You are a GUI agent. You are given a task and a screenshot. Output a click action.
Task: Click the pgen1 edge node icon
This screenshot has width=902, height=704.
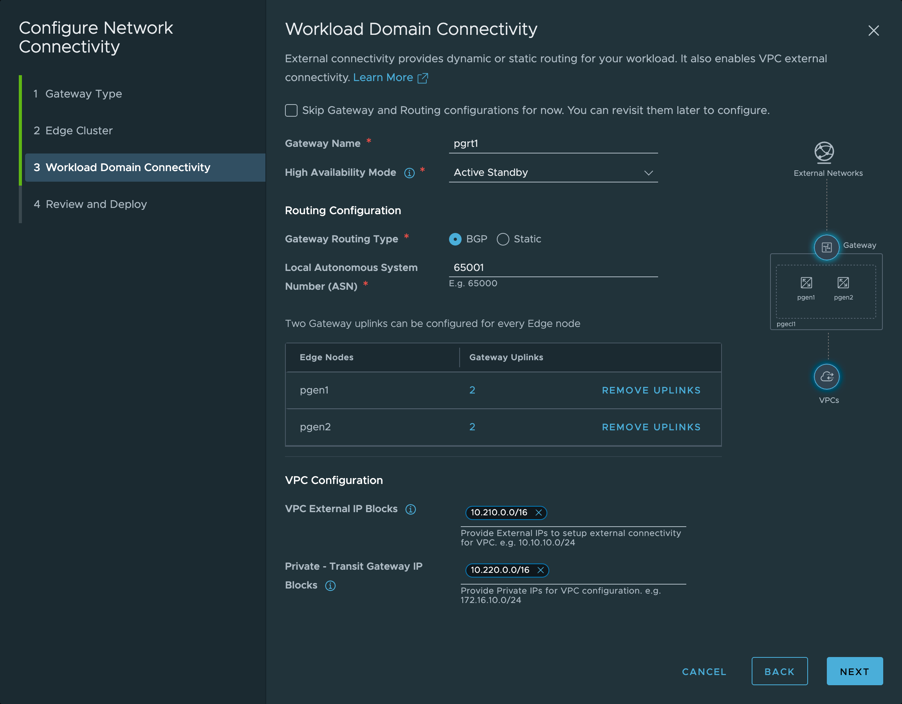806,283
